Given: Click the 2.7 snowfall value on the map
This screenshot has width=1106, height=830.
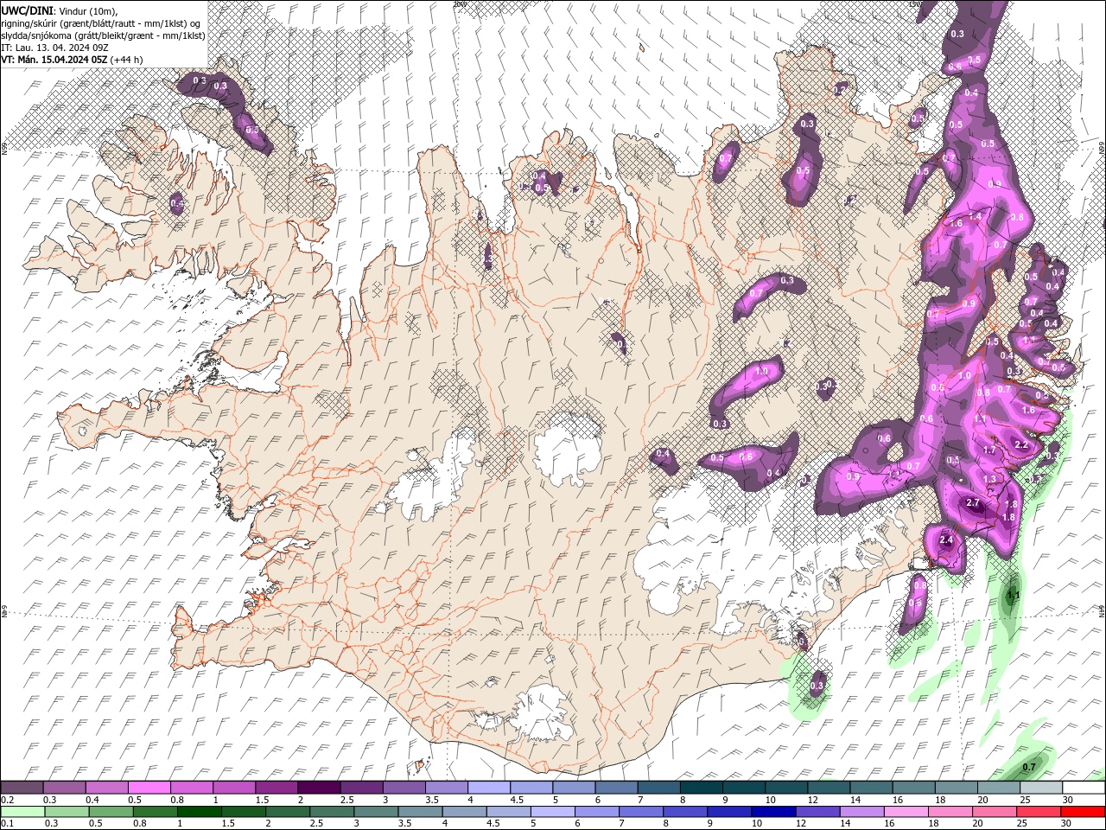Looking at the screenshot, I should 973,502.
